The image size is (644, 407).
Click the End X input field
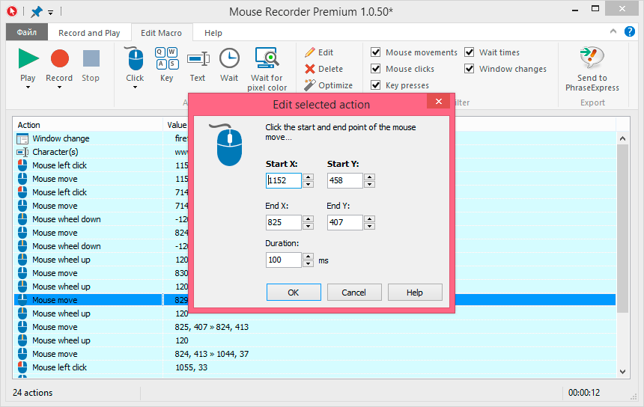click(284, 222)
